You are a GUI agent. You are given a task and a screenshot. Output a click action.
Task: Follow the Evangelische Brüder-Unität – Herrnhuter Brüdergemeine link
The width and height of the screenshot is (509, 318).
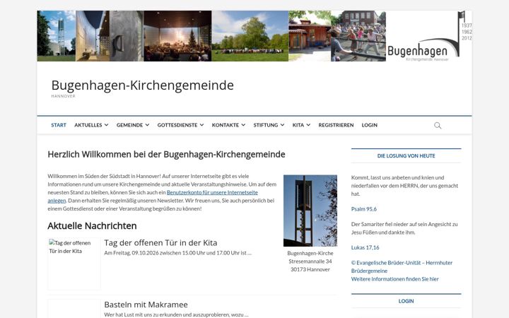pos(402,266)
